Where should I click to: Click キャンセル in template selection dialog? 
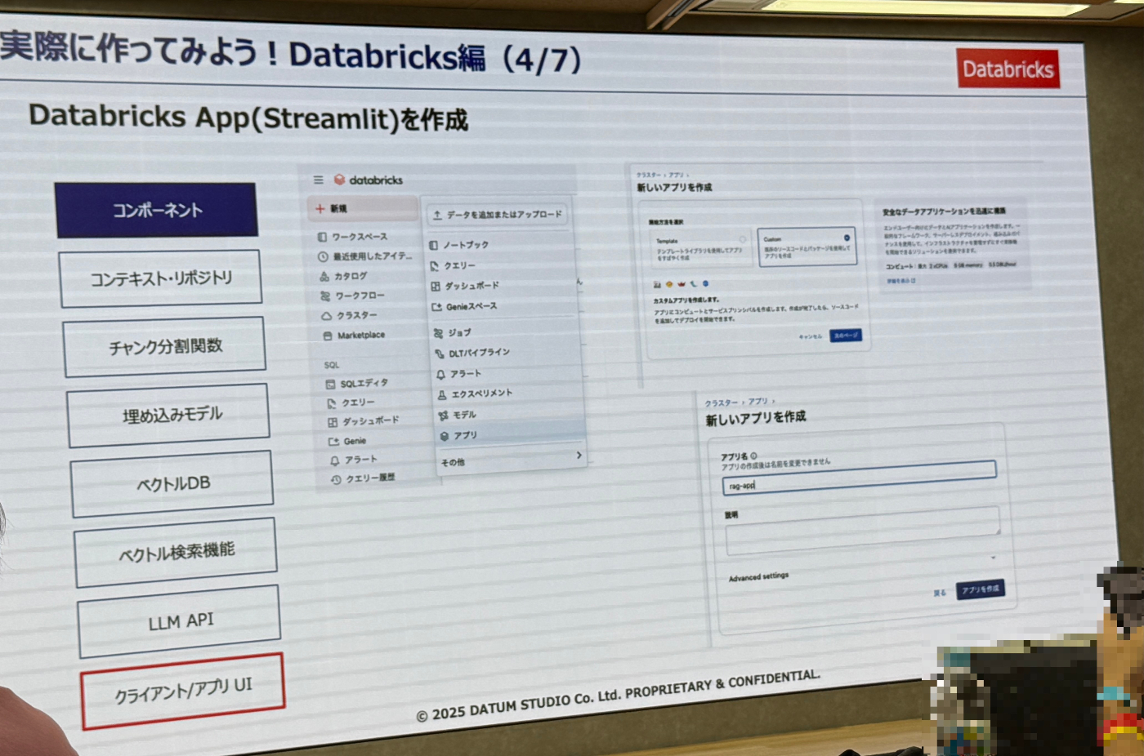(x=810, y=336)
